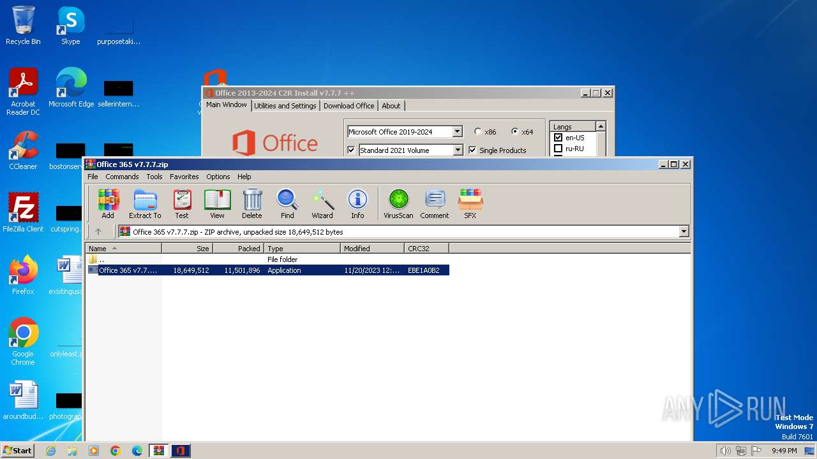Image resolution: width=817 pixels, height=459 pixels.
Task: Open the Favorites menu
Action: click(x=184, y=177)
